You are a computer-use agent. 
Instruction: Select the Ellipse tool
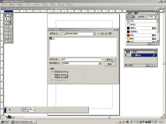coord(6,33)
